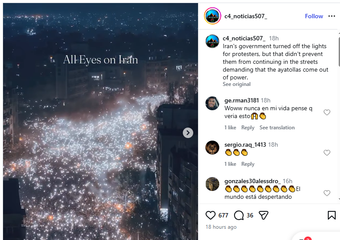Open sergio.raq_1413 username link
340x240 pixels.
coord(245,145)
